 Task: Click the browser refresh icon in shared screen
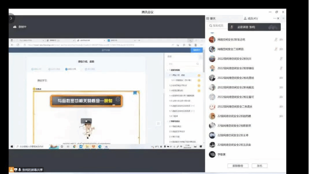(x=18, y=45)
